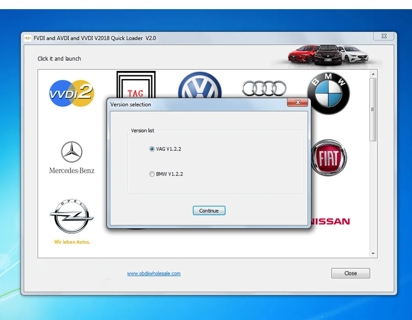Click the Nissan logo
The height and width of the screenshot is (320, 412).
(x=330, y=221)
